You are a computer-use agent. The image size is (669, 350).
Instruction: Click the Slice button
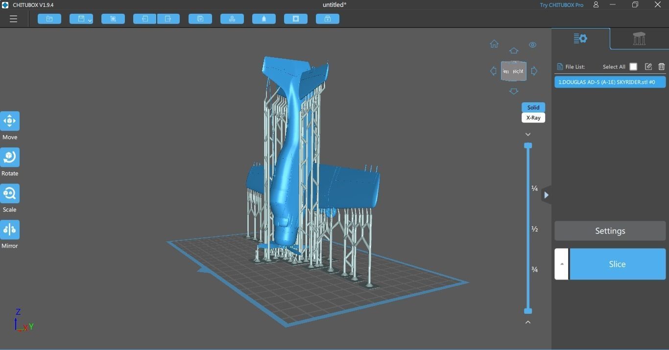[617, 264]
